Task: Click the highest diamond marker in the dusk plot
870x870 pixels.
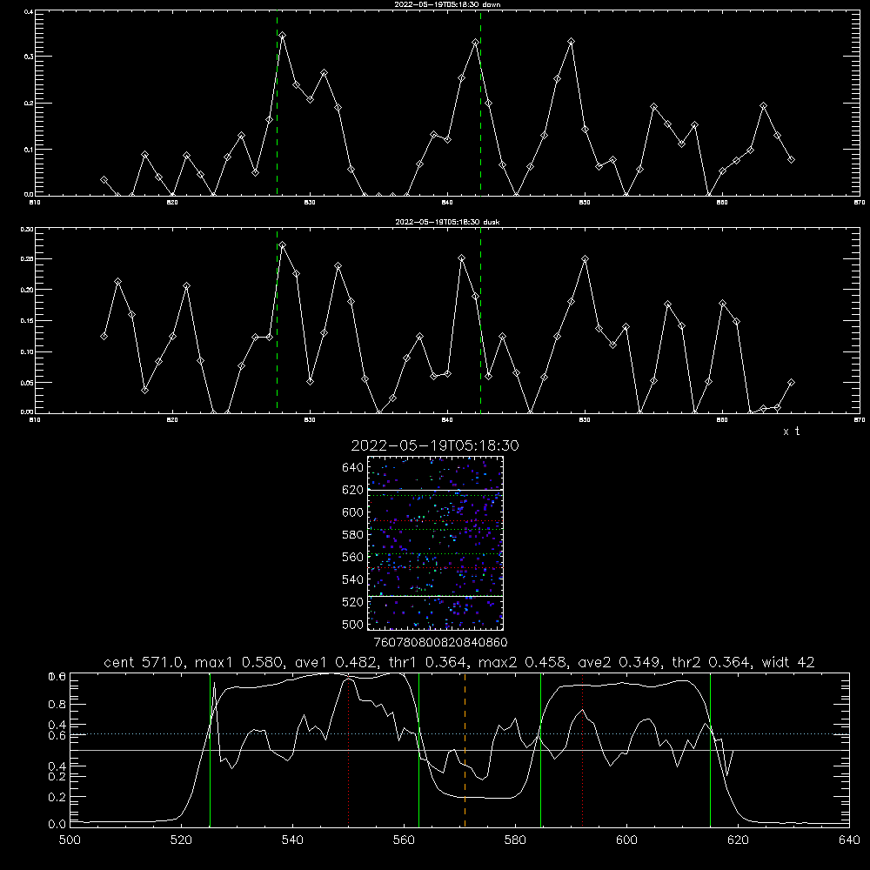Action: (283, 244)
